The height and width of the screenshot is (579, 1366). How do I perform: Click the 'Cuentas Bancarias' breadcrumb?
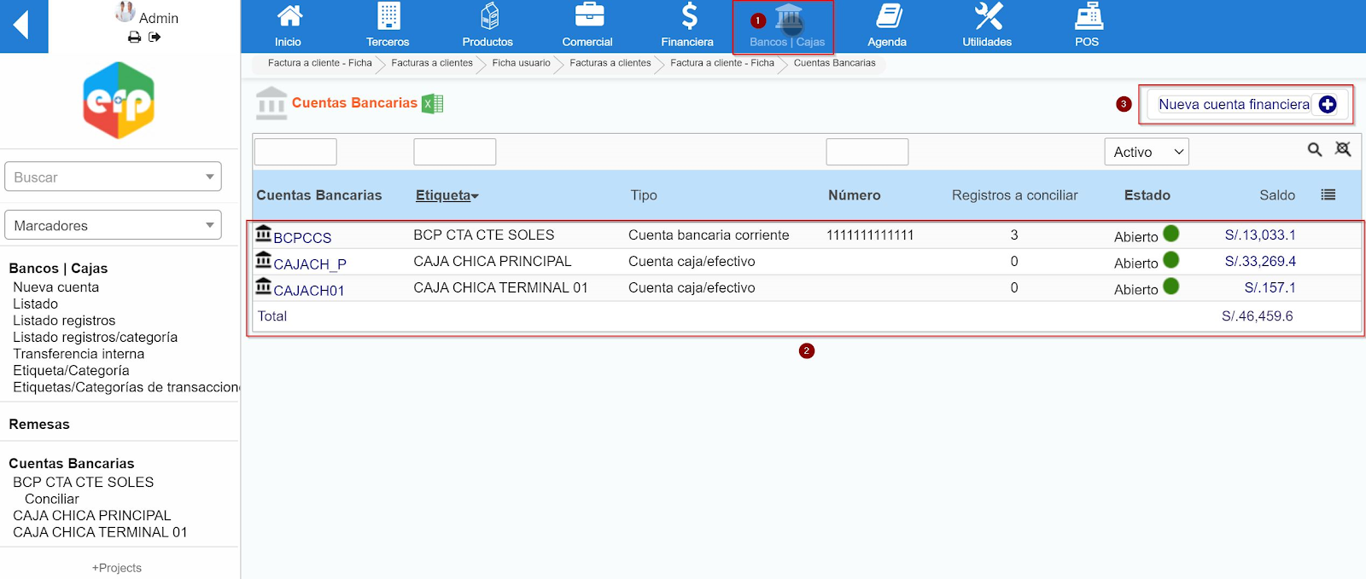click(835, 63)
